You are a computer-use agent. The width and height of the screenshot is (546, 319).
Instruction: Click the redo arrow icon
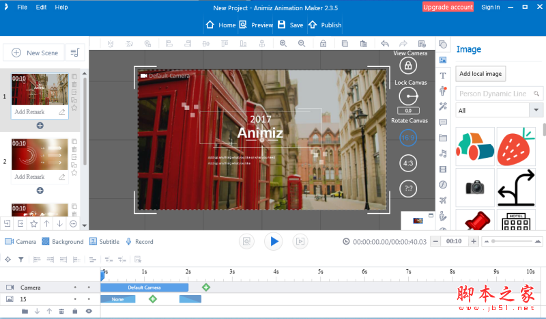pyautogui.click(x=403, y=44)
